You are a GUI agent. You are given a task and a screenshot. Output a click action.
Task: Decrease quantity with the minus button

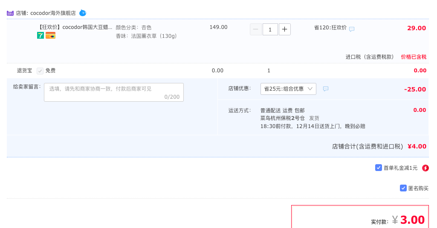tap(255, 29)
